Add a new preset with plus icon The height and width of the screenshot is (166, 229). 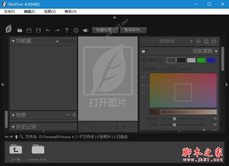click(199, 41)
